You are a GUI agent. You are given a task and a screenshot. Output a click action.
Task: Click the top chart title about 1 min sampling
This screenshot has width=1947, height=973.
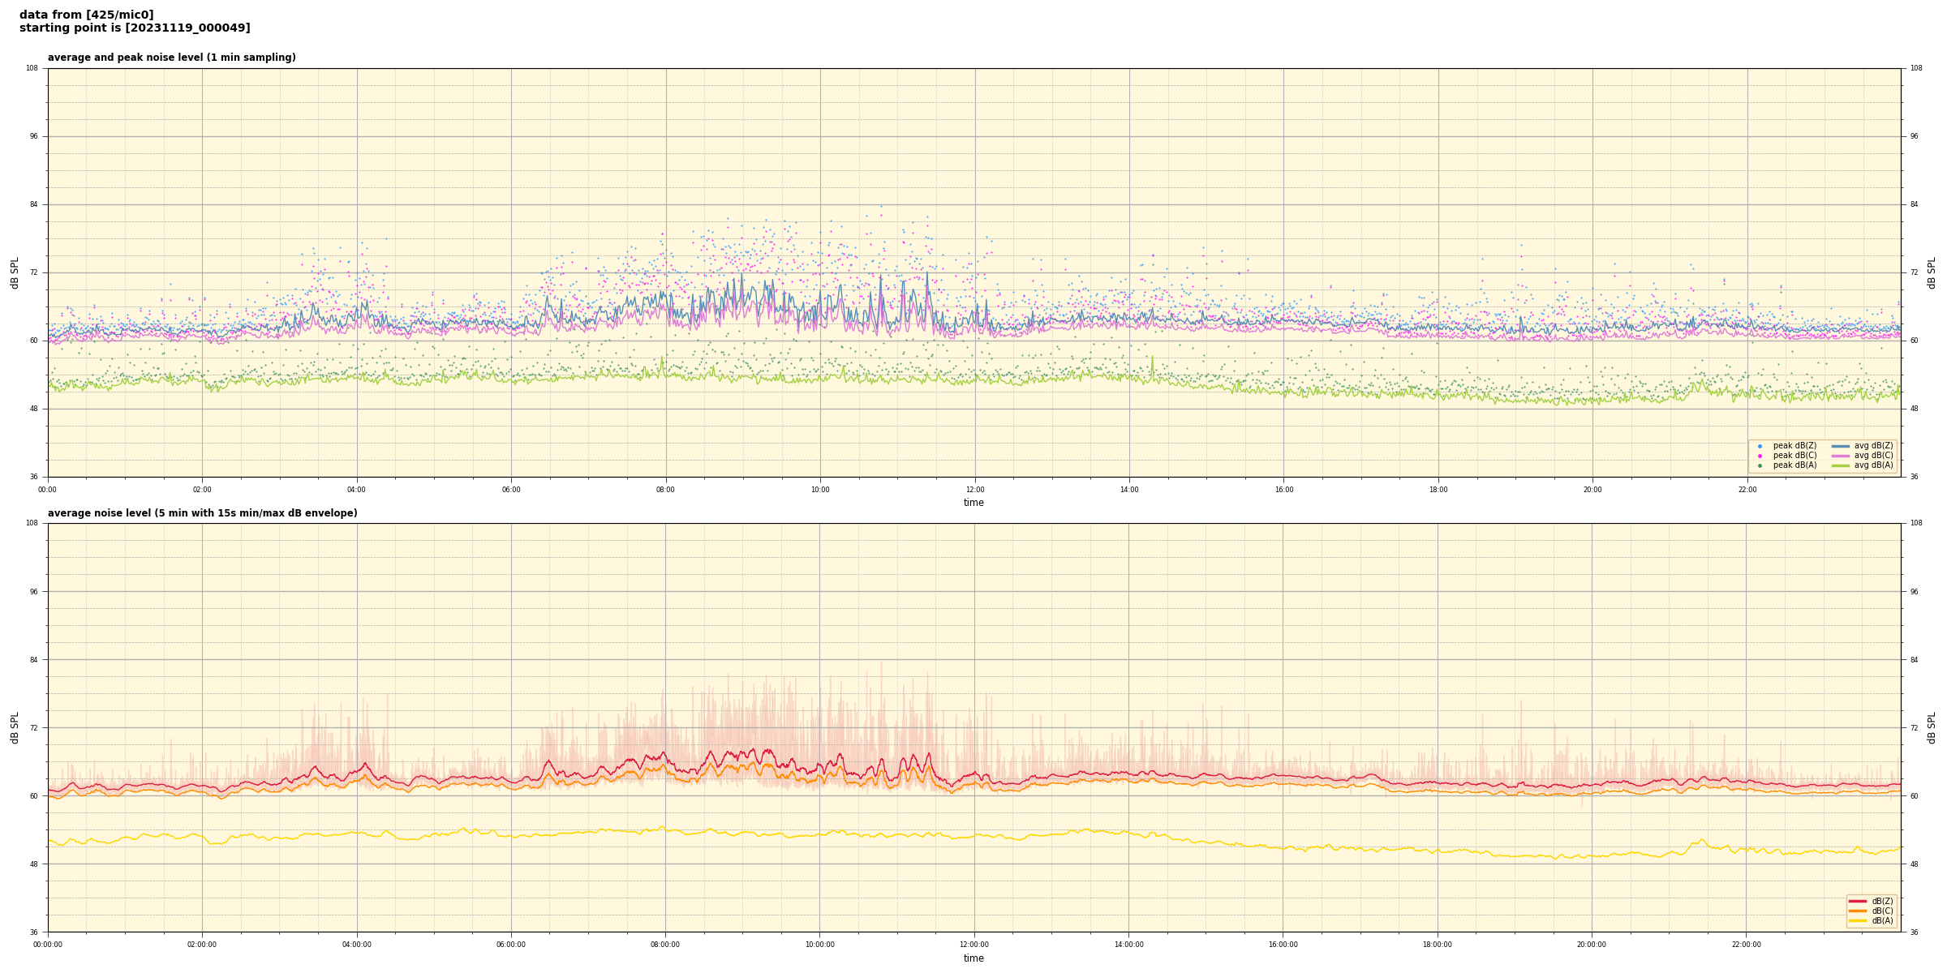click(171, 58)
